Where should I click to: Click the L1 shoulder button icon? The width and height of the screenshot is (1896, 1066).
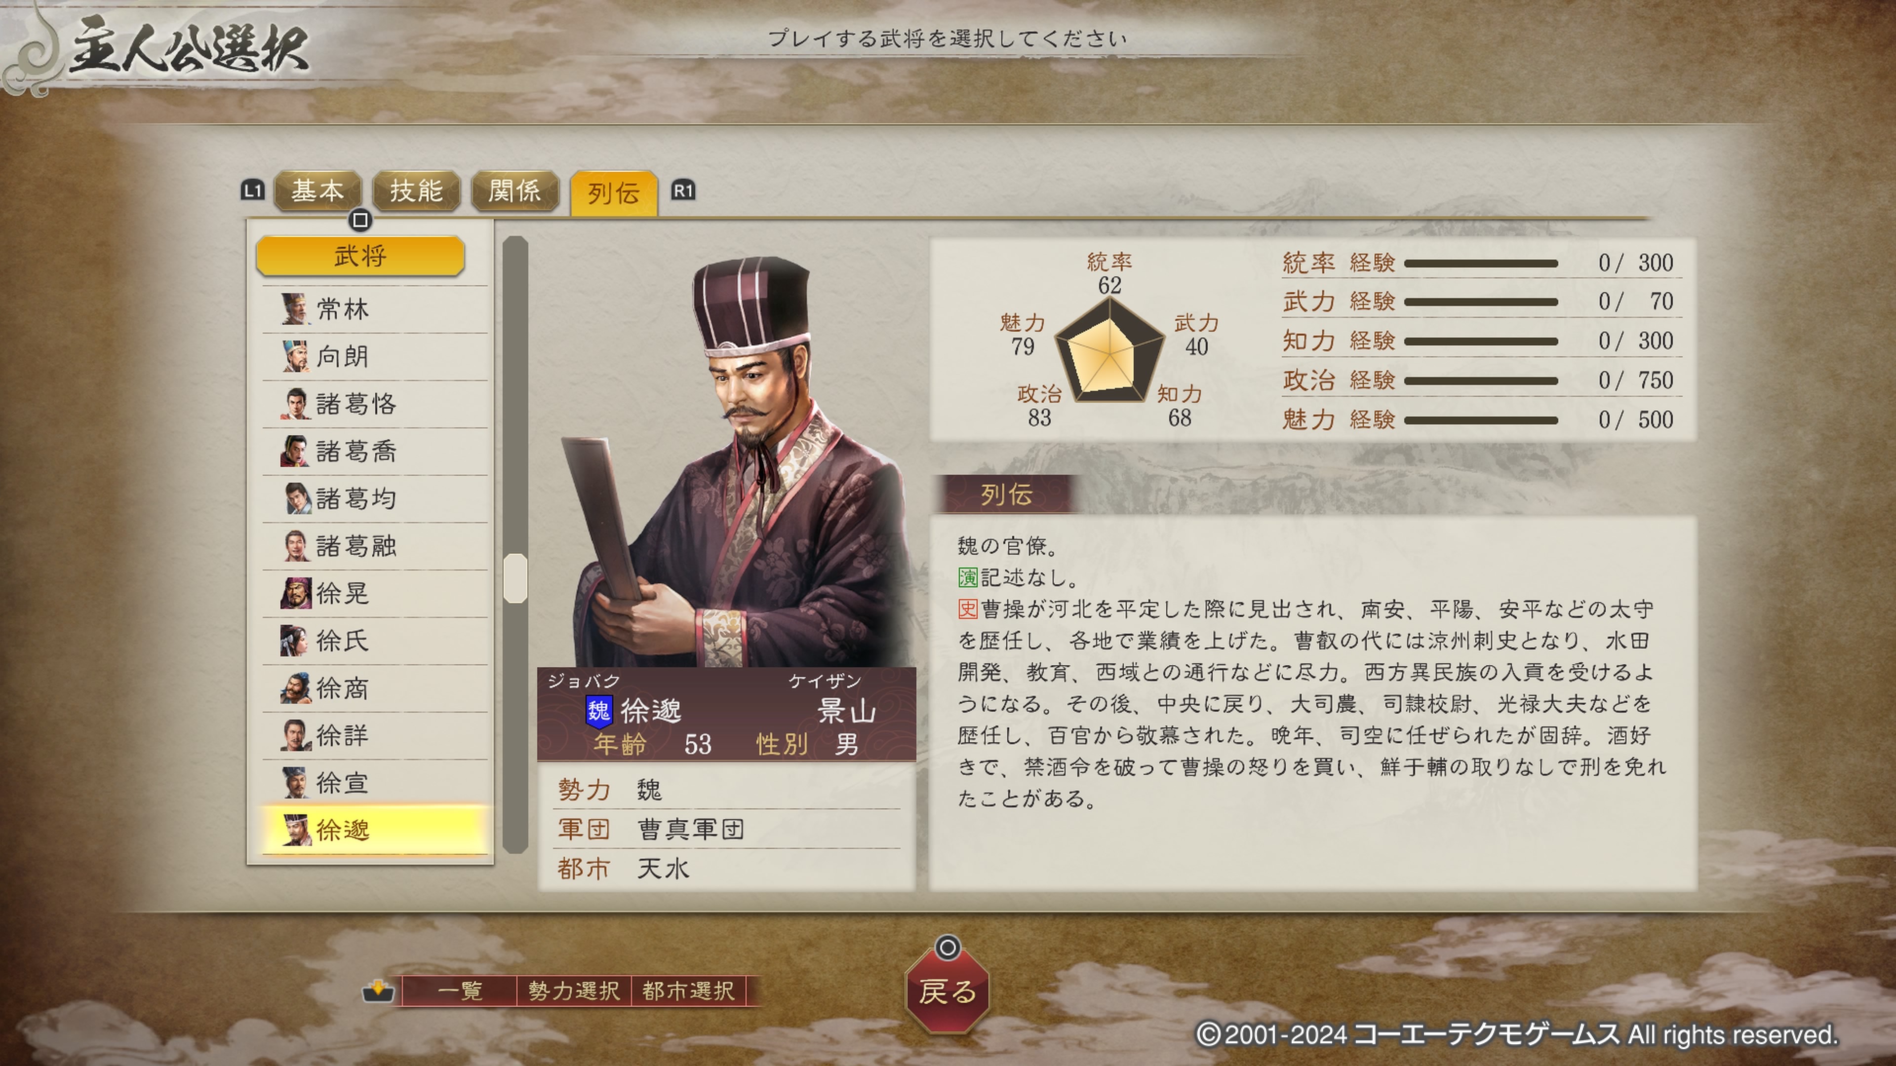252,190
